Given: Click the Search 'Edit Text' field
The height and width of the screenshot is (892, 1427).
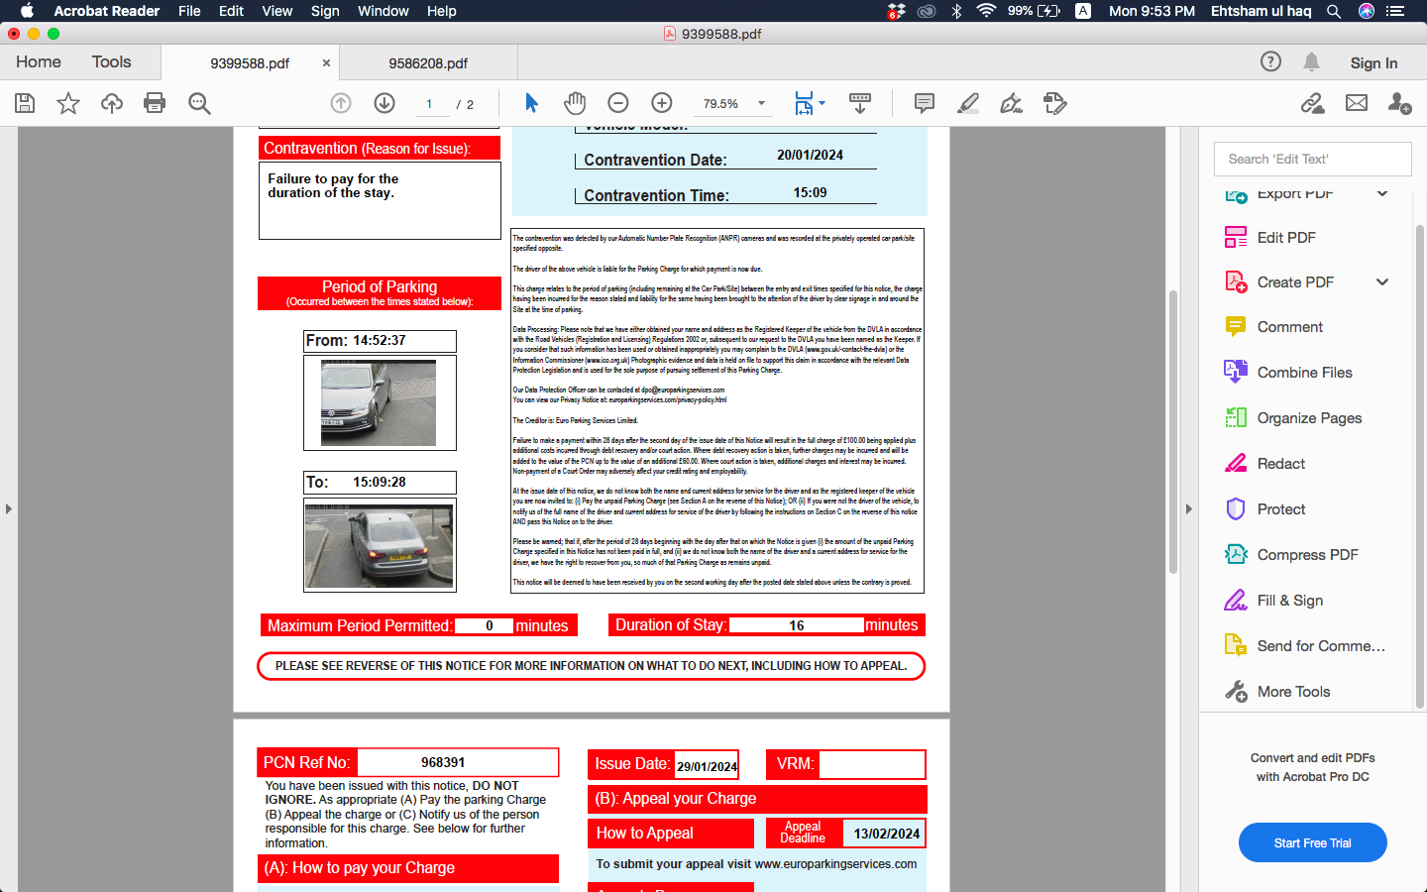Looking at the screenshot, I should (1313, 159).
